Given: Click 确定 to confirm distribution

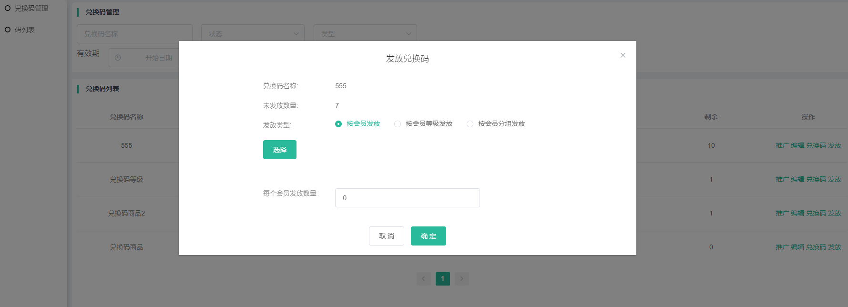Looking at the screenshot, I should click(x=428, y=236).
